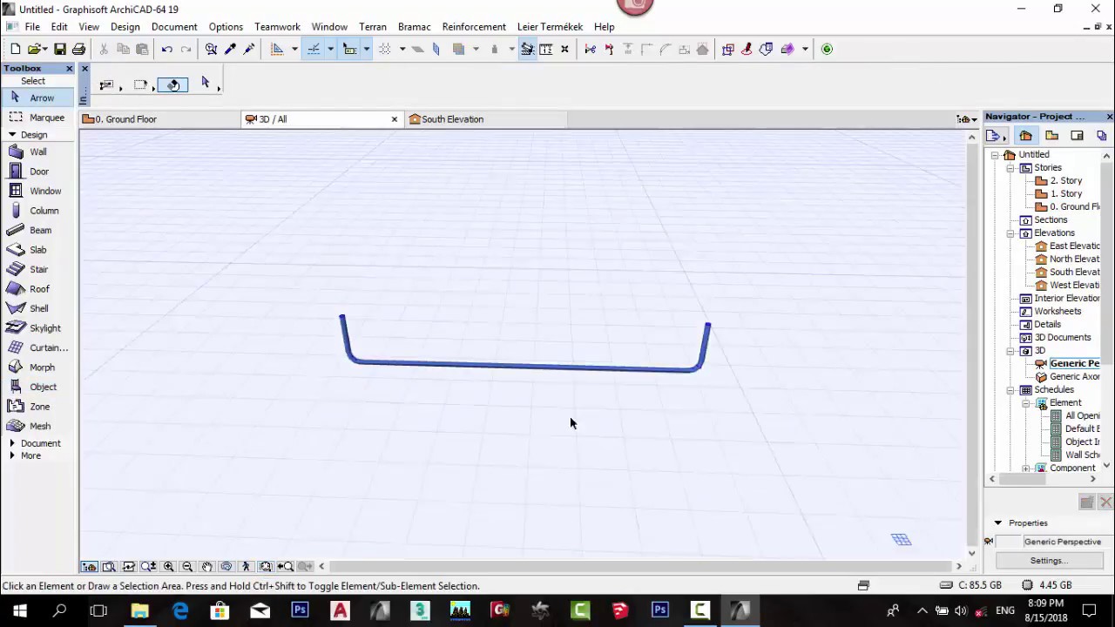Image resolution: width=1115 pixels, height=627 pixels.
Task: Select the Zone tool
Action: pyautogui.click(x=38, y=407)
